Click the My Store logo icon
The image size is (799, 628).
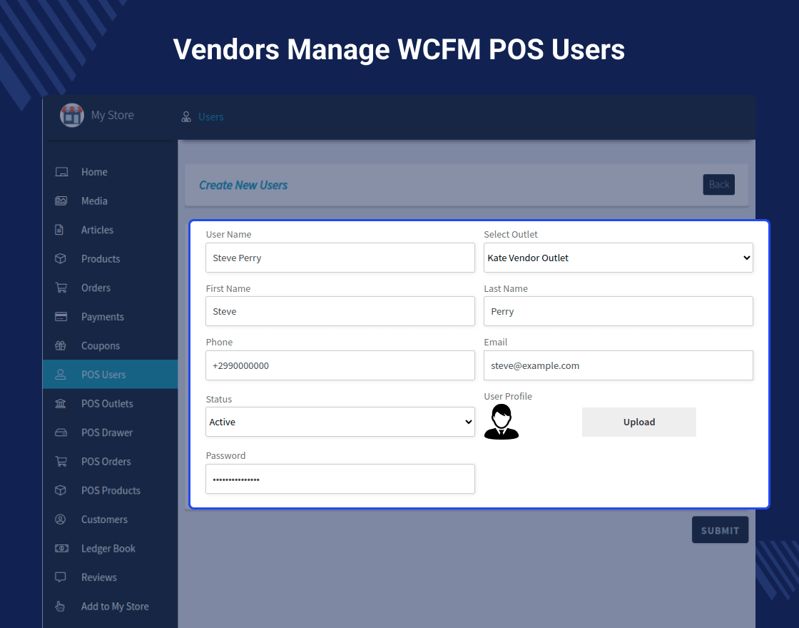point(72,115)
